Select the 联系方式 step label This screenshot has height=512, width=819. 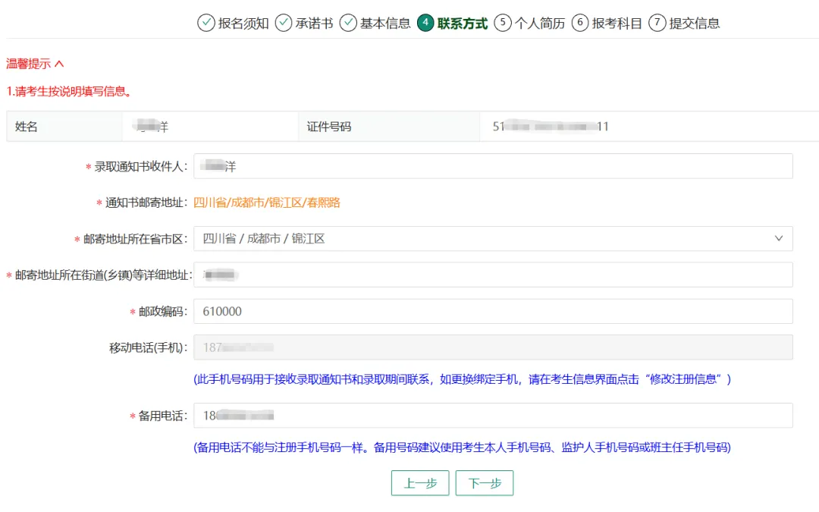click(463, 24)
